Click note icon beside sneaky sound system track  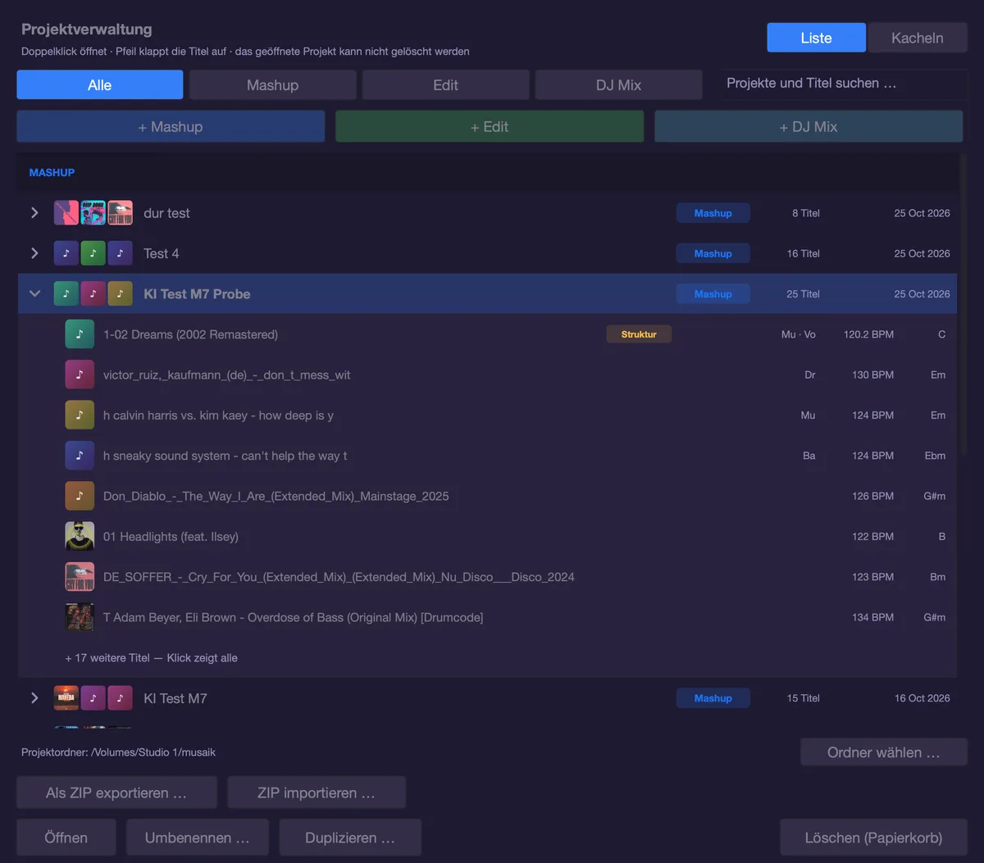[80, 456]
